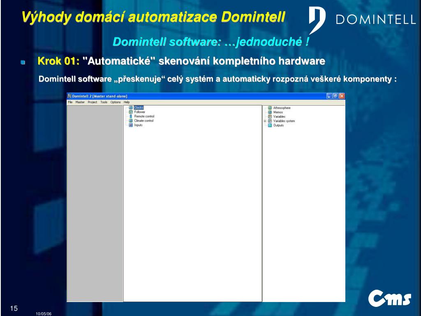Click the Follower tree icon

(x=131, y=112)
